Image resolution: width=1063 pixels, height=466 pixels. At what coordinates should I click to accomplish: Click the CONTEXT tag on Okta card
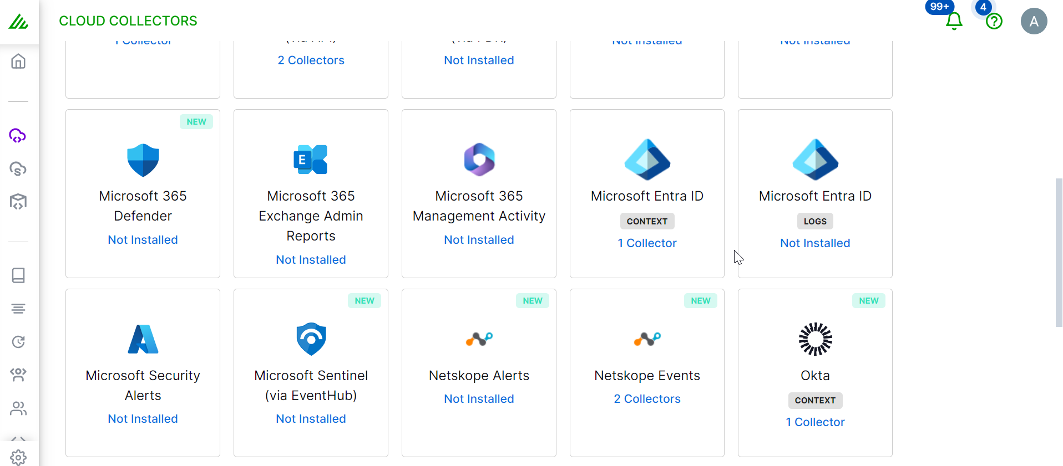[816, 401]
